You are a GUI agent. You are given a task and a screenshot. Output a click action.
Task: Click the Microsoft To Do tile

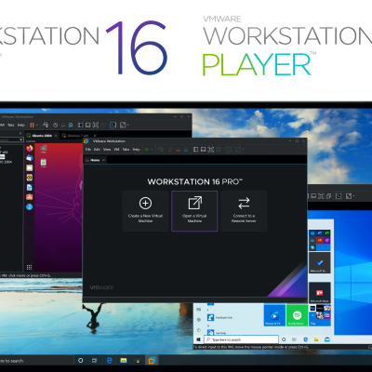coord(320,263)
